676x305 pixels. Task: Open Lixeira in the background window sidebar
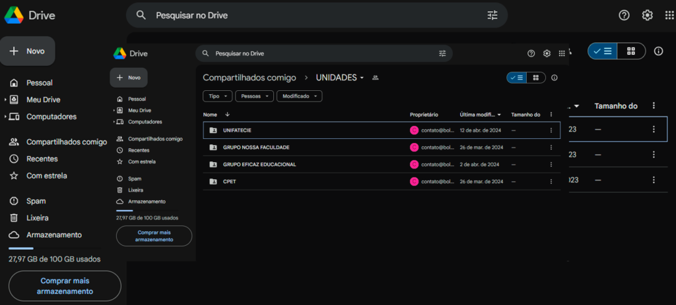click(x=28, y=218)
